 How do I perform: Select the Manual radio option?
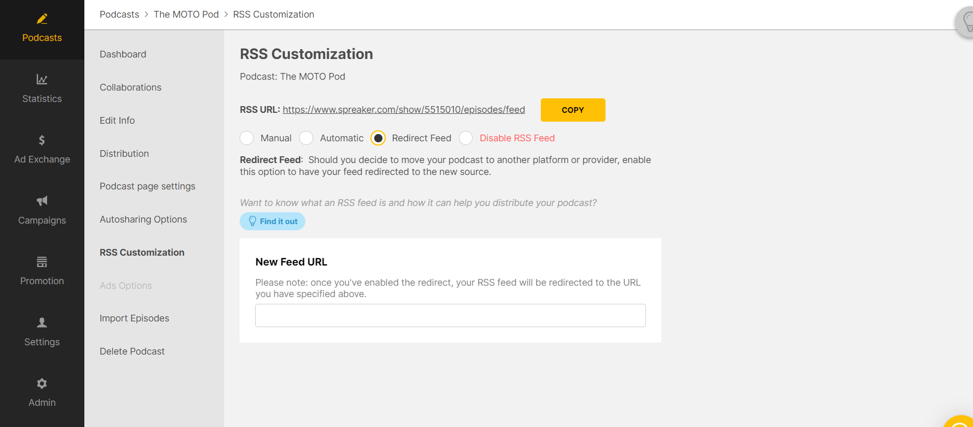(247, 138)
